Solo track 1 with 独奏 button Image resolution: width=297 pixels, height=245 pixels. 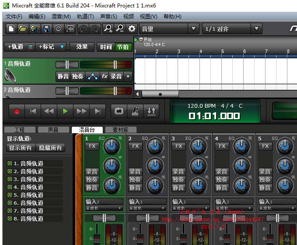78,76
